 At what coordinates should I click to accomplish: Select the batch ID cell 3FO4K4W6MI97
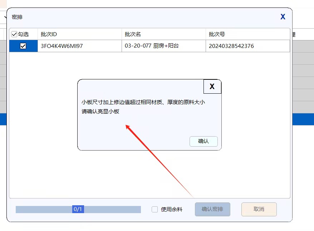coord(62,46)
